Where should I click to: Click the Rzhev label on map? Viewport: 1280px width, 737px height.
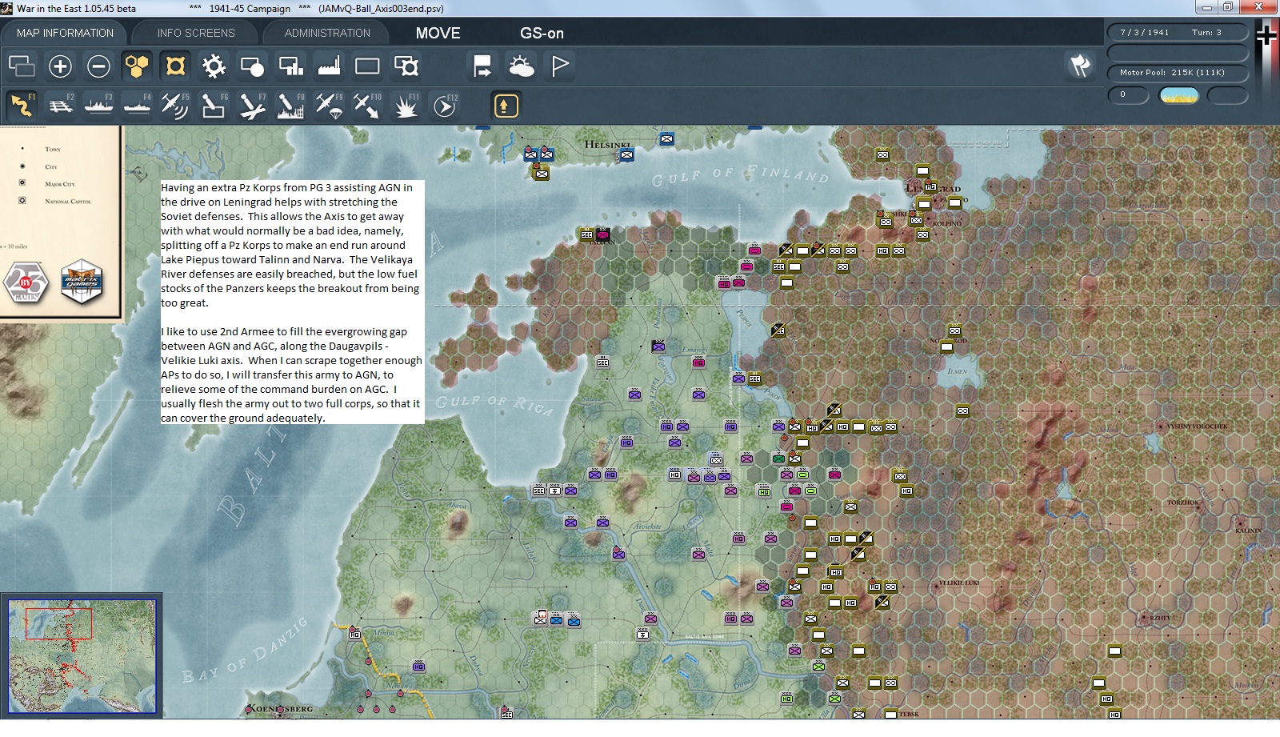pos(1160,618)
